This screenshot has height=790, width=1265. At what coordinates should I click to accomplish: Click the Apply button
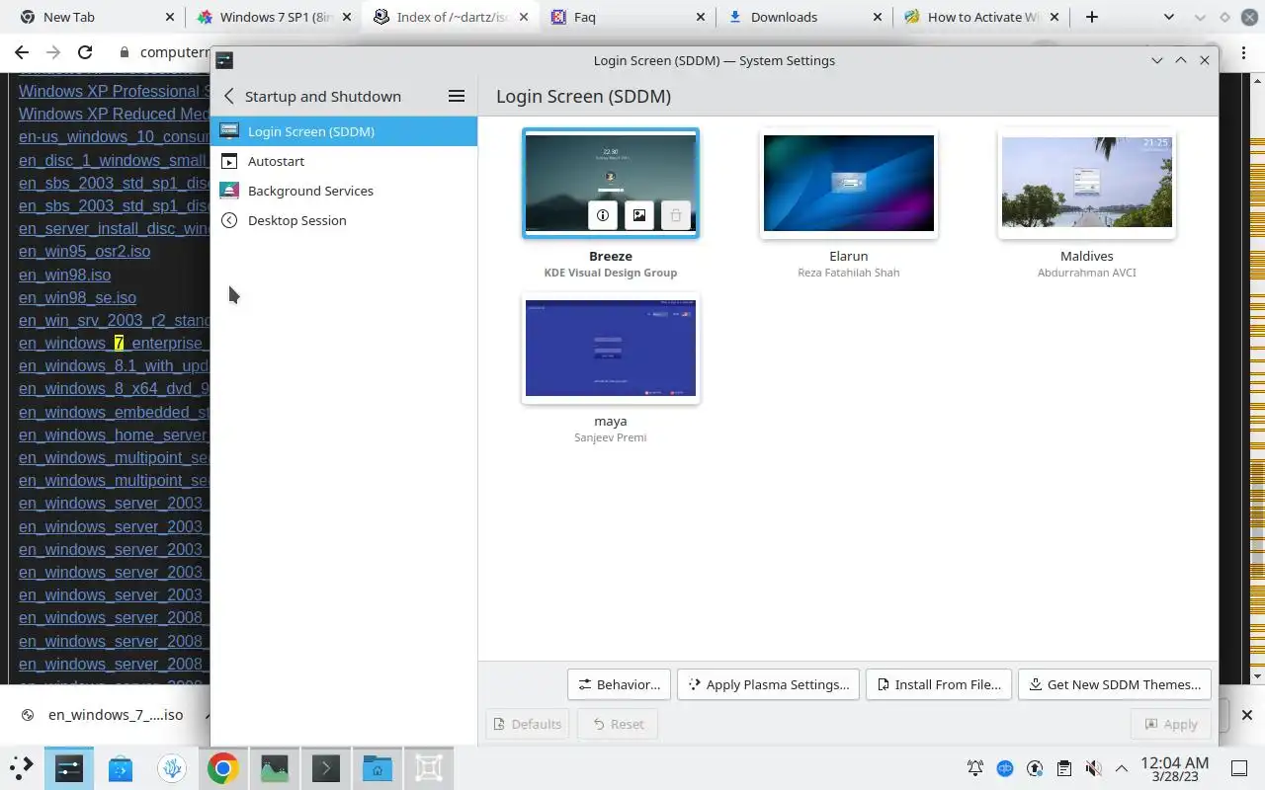(1171, 724)
